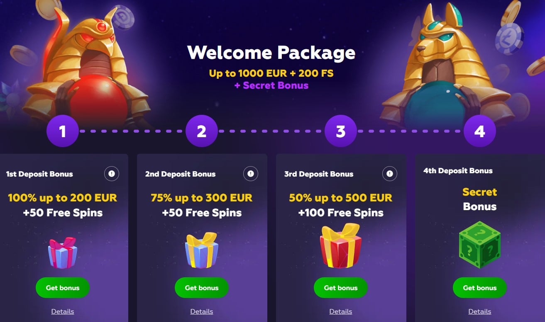The height and width of the screenshot is (322, 545).
Task: Click the pink-ribbon gift box icon
Action: pyautogui.click(x=63, y=253)
